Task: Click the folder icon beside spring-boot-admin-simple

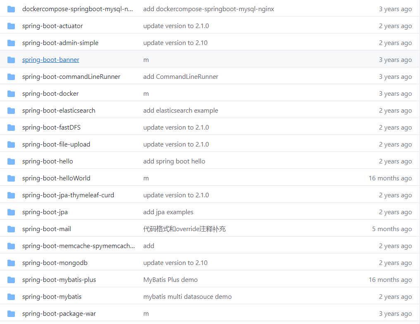Action: (11, 43)
